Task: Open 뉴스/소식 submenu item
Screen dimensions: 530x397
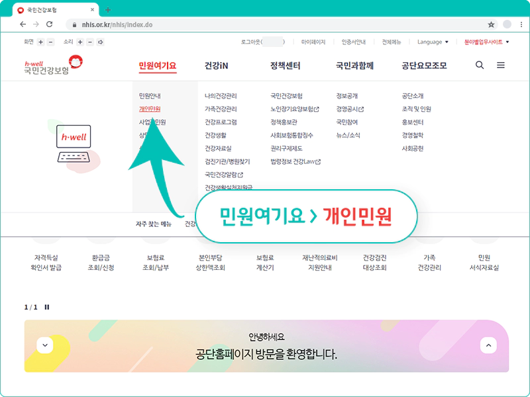Action: 348,136
